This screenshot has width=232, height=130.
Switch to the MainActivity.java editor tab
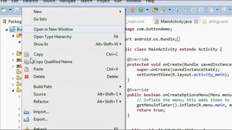pyautogui.click(x=176, y=22)
